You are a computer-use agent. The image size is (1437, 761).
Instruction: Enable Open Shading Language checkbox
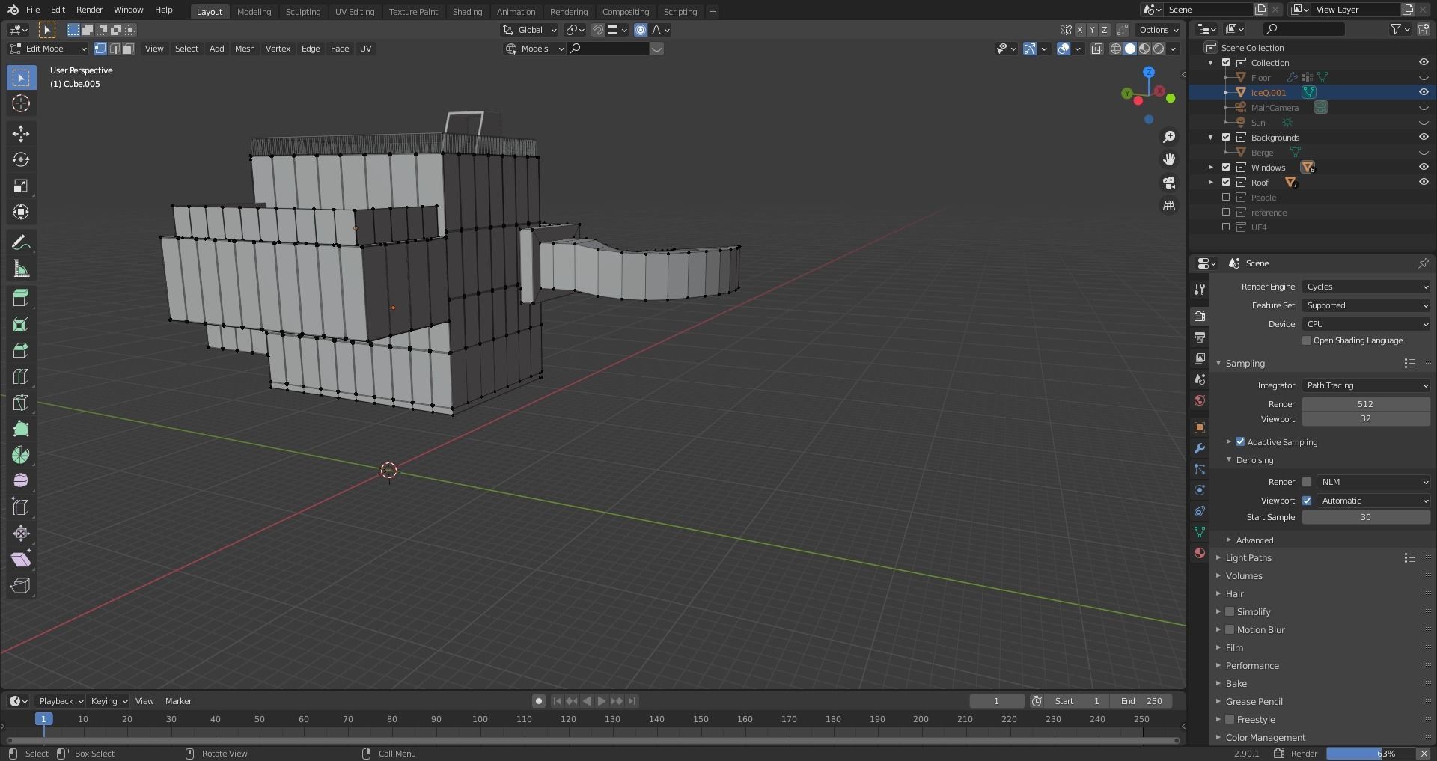pos(1307,341)
